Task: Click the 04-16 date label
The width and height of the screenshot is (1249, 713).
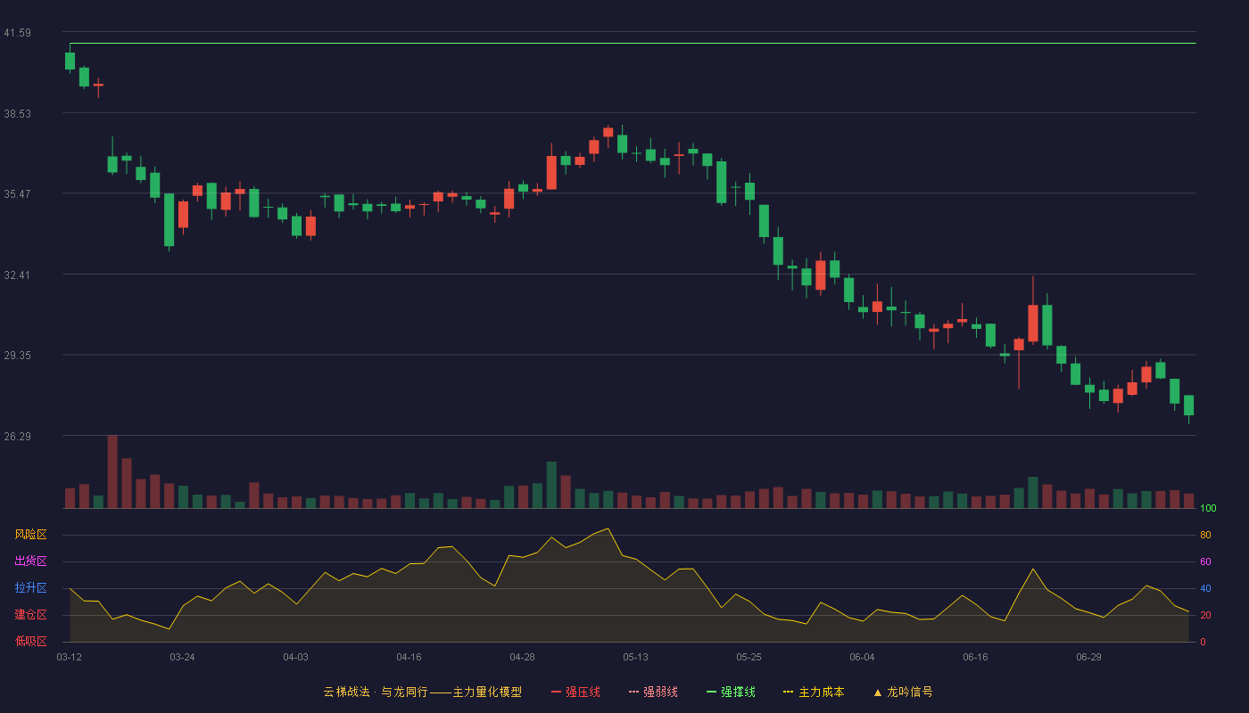Action: tap(409, 657)
